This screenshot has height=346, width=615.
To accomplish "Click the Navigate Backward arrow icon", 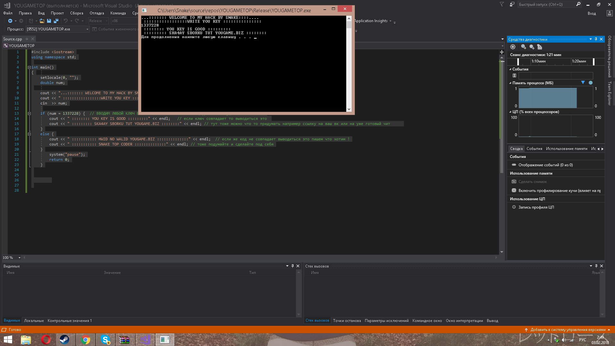I will (x=10, y=21).
